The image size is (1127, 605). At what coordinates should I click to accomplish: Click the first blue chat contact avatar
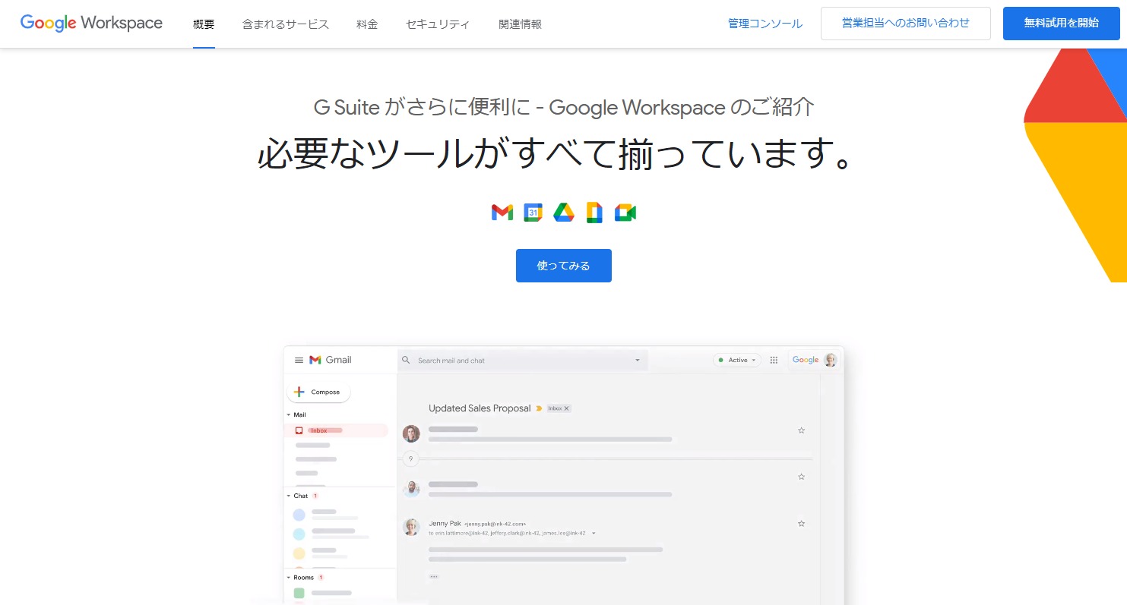coord(299,515)
